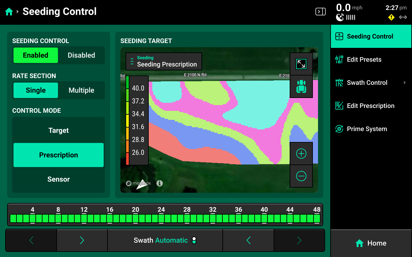The width and height of the screenshot is (412, 257).
Task: Open Edit Presets from side menu
Action: [364, 59]
